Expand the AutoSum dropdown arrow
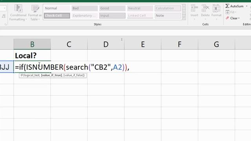The height and width of the screenshot is (141, 251). coord(247,6)
